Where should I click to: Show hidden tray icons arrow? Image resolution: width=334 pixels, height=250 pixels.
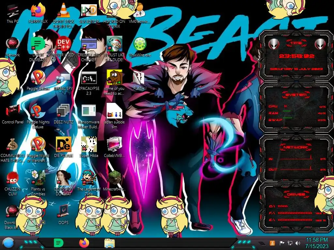[262, 243]
